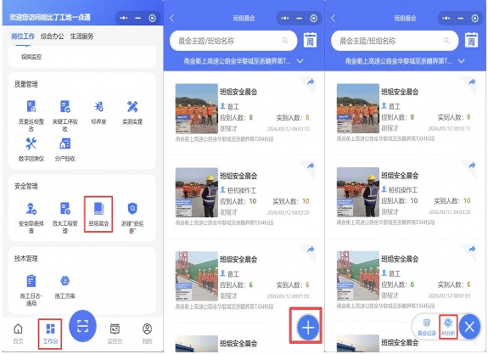The height and width of the screenshot is (354, 488).
Task: Open calendar icon in the middle screen
Action: [310, 40]
